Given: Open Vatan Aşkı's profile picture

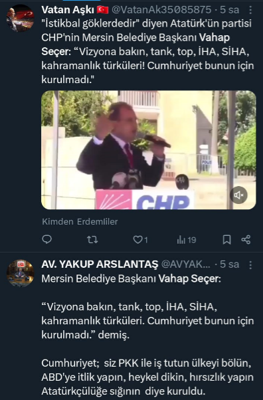Looking at the screenshot, I should [x=20, y=18].
